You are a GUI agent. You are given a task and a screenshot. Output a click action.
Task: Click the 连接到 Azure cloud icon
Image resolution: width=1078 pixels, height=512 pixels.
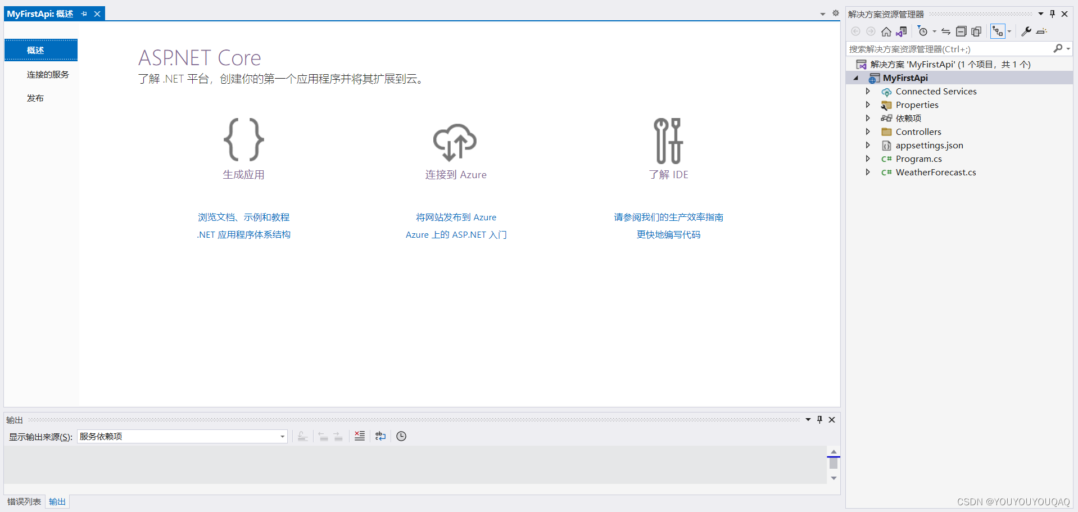pos(455,142)
